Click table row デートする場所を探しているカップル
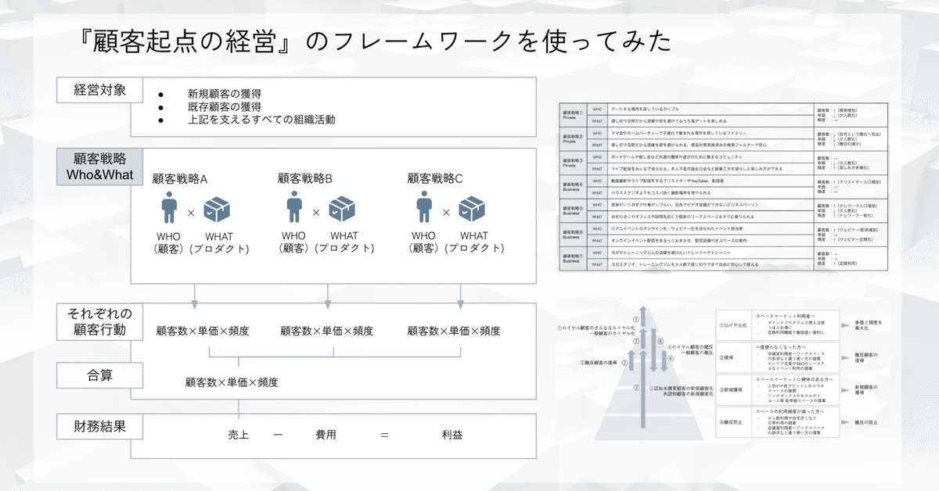This screenshot has height=491, width=939. (711, 109)
